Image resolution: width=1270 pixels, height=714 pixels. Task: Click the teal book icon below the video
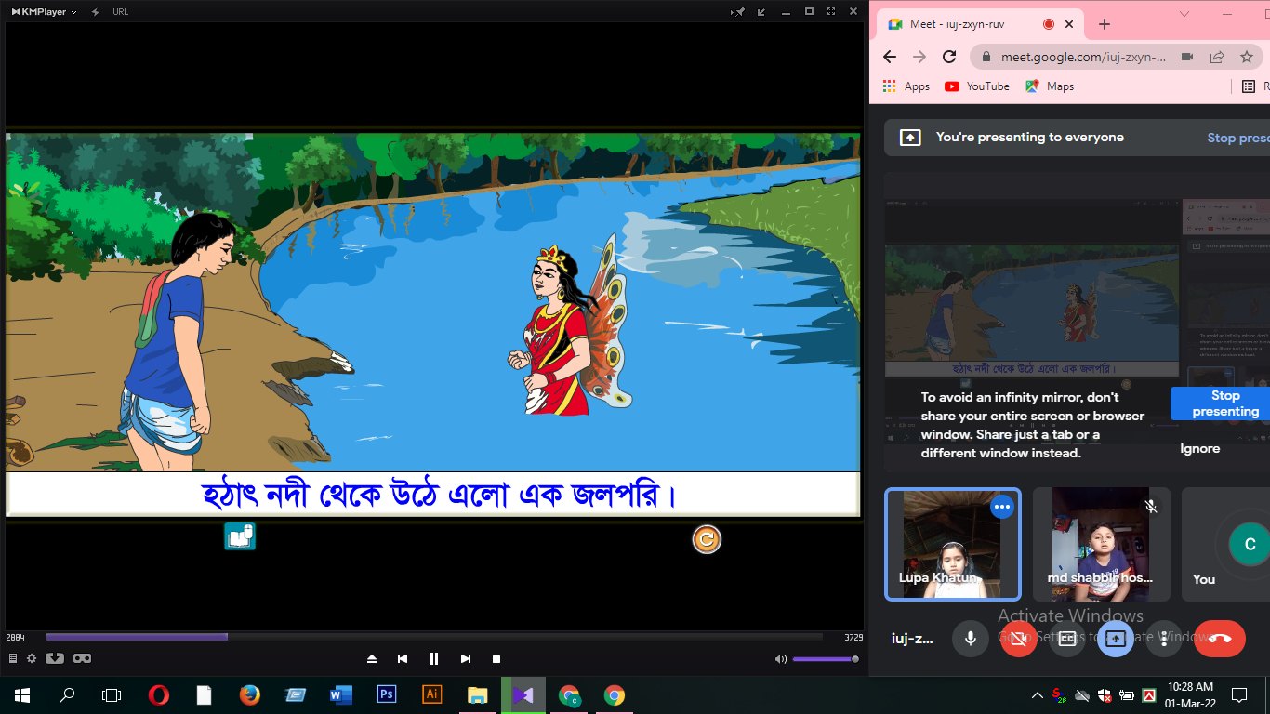[240, 536]
